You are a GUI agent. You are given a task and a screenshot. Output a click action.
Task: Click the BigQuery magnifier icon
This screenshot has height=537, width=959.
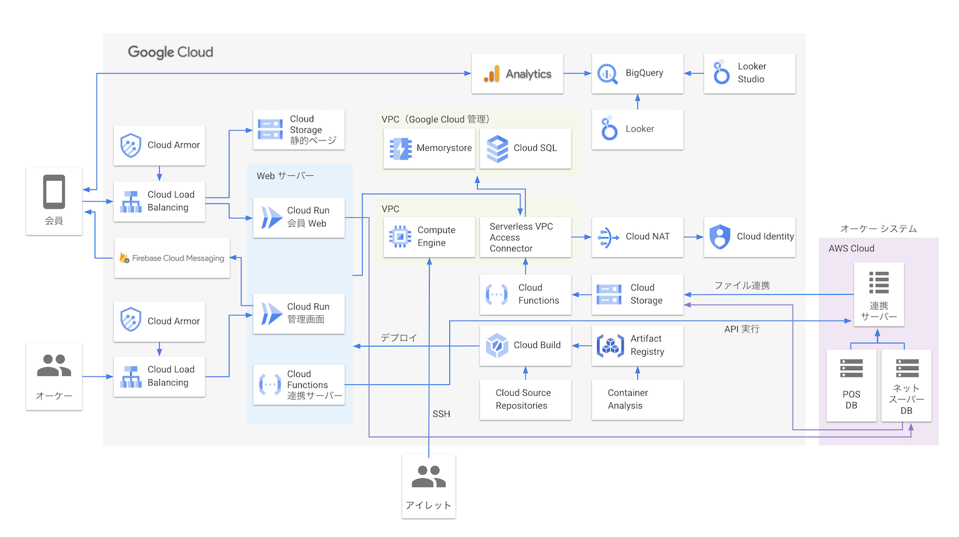point(607,74)
